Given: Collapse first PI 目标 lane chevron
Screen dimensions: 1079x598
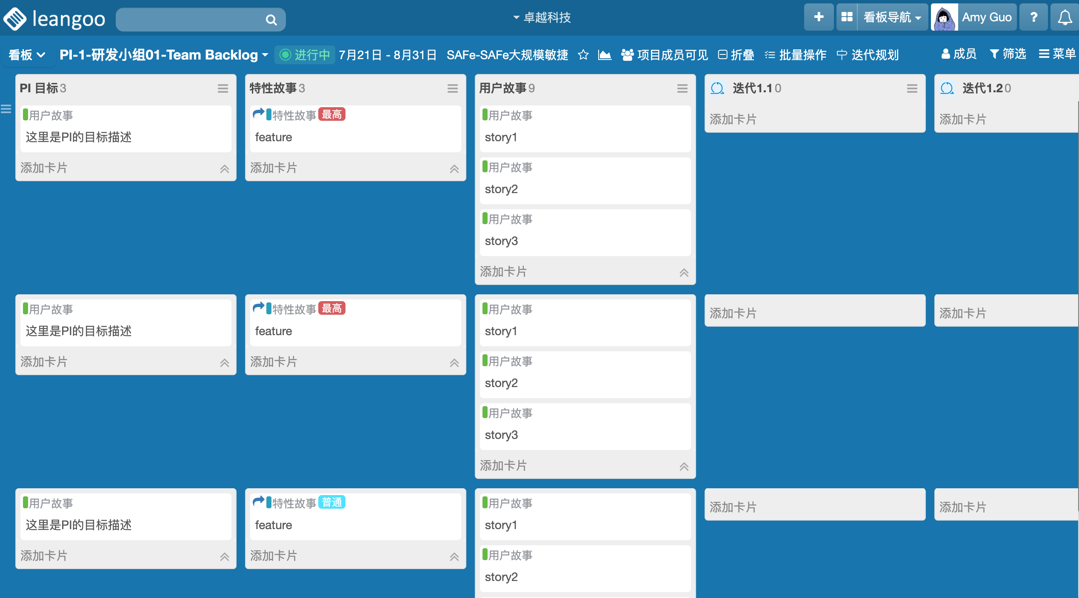Looking at the screenshot, I should point(225,169).
